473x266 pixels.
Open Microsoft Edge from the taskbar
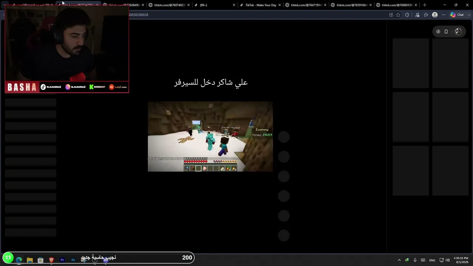click(19, 260)
